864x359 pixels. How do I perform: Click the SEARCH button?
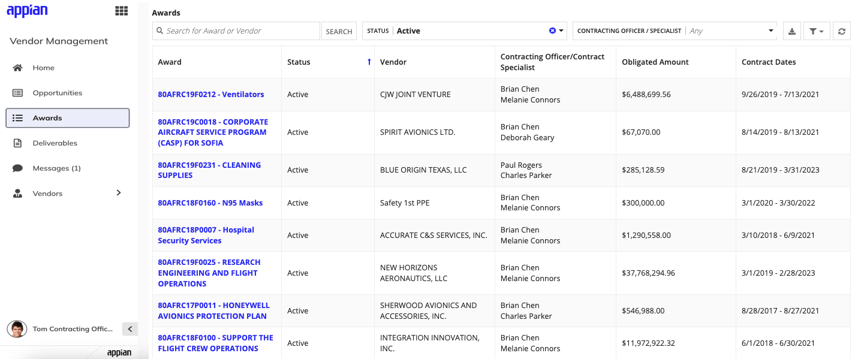click(339, 31)
